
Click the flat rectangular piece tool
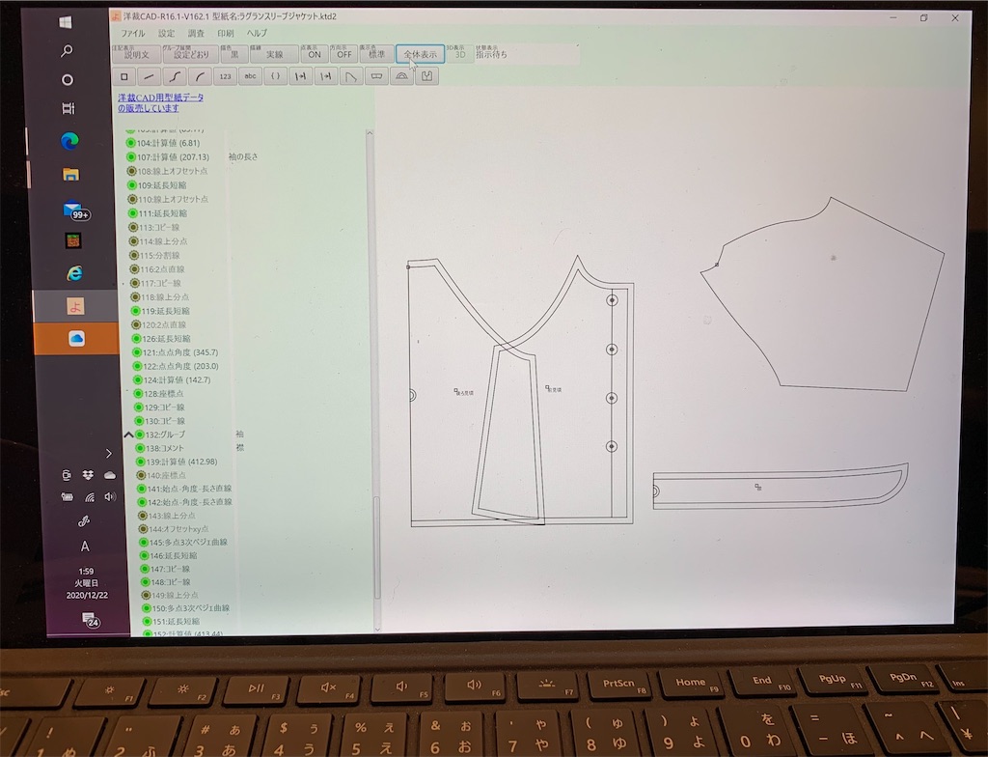(x=376, y=76)
